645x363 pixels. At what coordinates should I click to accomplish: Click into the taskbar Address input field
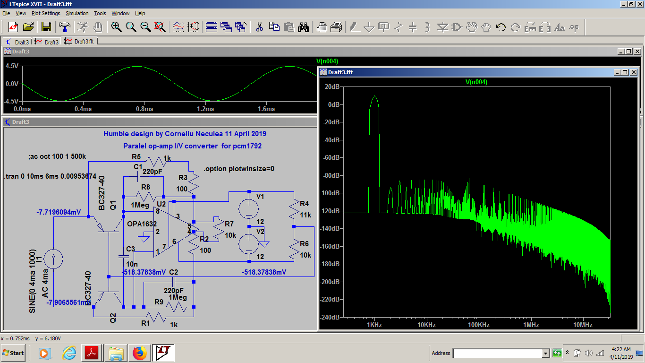498,353
